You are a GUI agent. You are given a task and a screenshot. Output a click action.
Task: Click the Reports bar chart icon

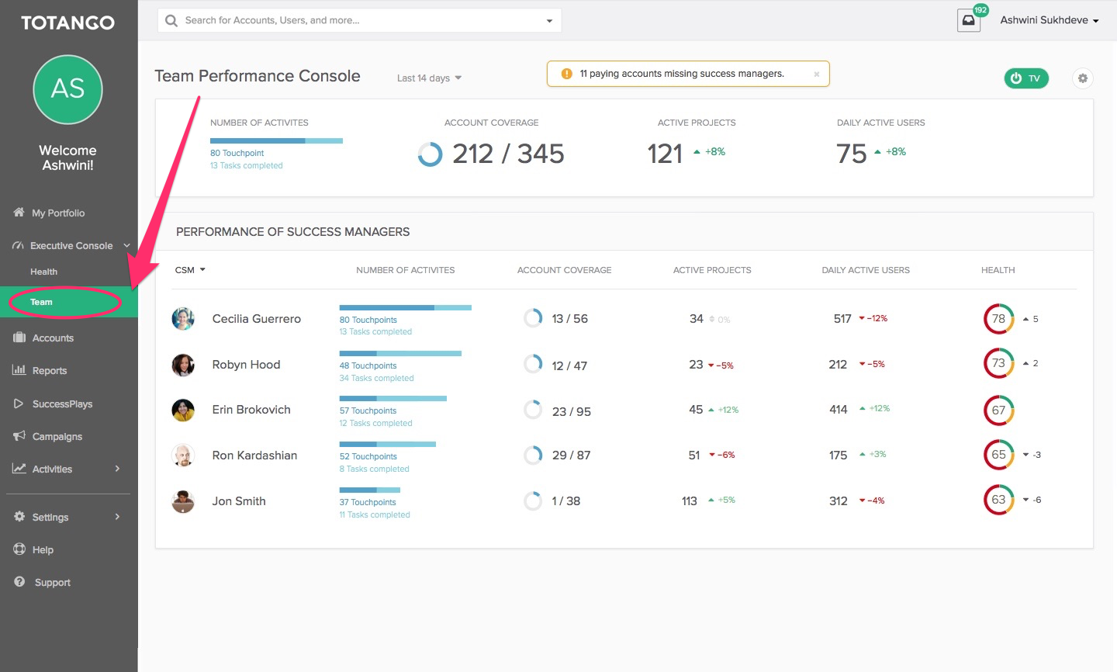coord(19,370)
